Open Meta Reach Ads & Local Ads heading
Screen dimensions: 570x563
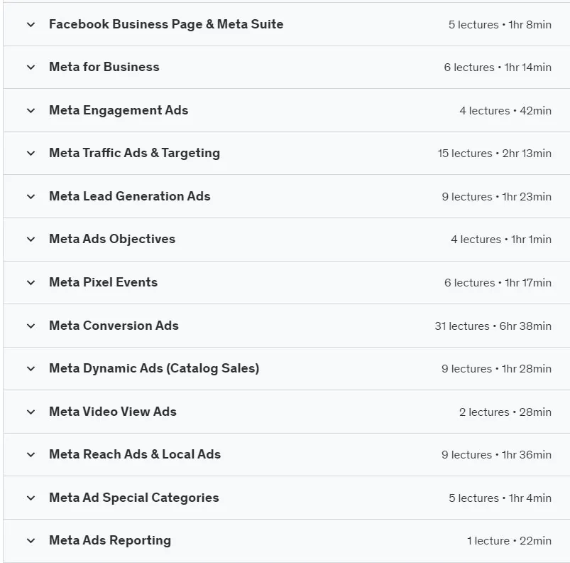point(135,454)
